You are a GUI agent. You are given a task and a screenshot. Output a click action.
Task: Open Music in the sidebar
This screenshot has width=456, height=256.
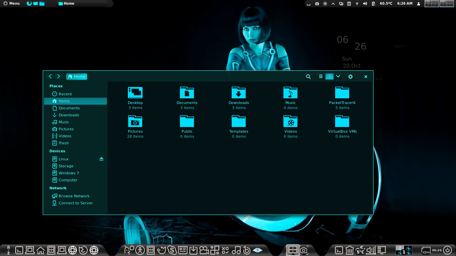pyautogui.click(x=75, y=122)
